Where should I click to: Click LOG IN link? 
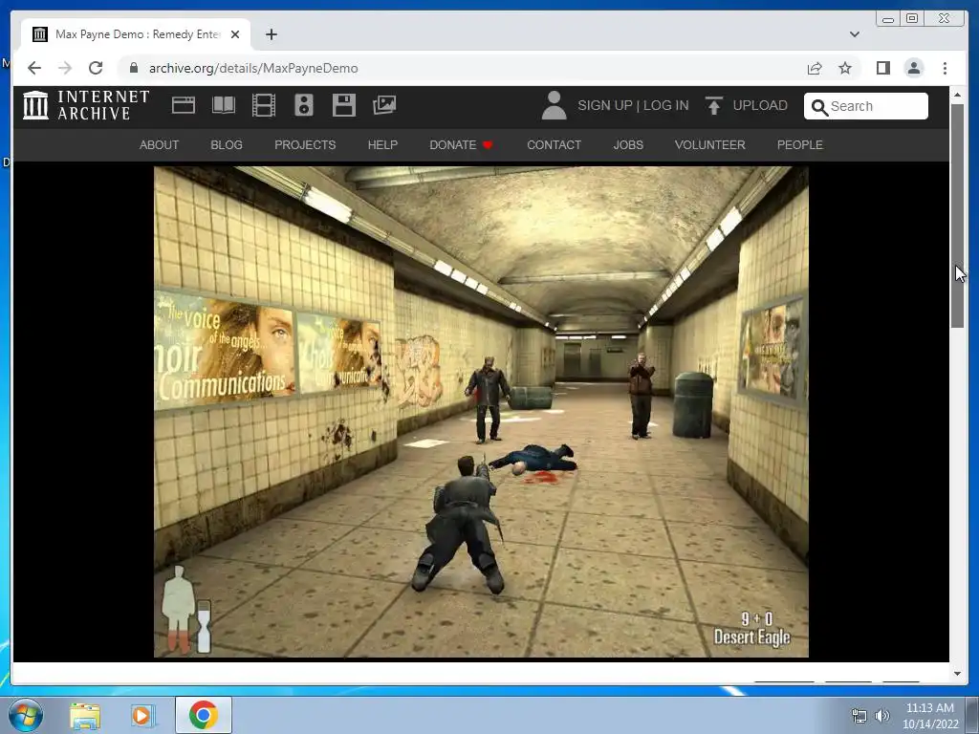[665, 105]
